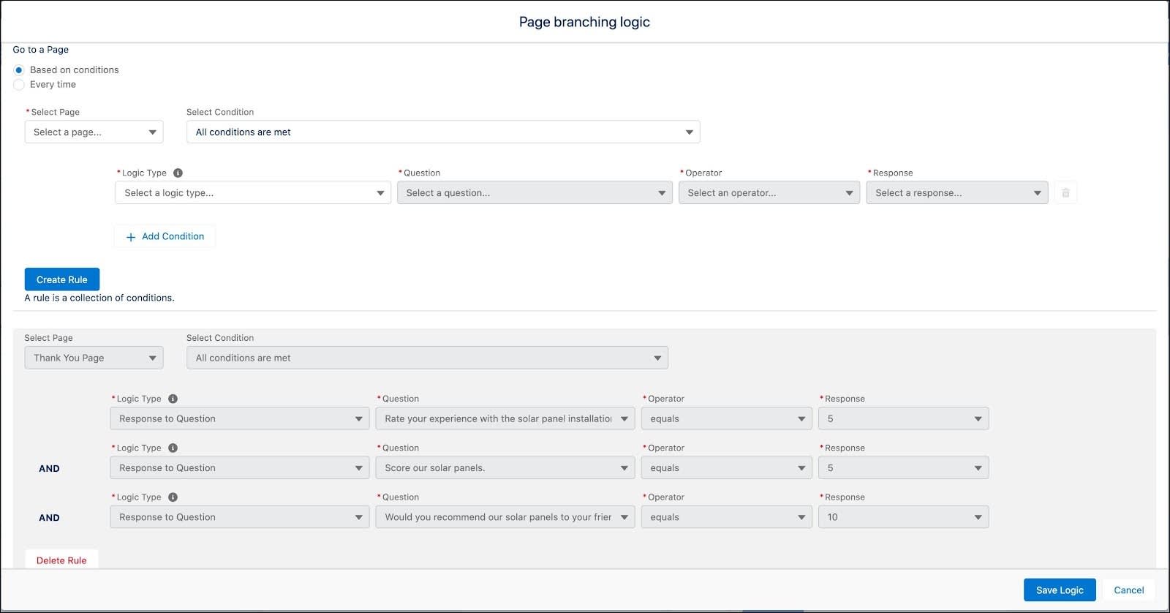Click Logic Type info icon on recommend solar panels row
The width and height of the screenshot is (1170, 613).
173,497
